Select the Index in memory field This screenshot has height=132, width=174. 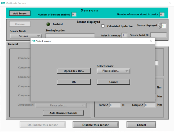point(124,35)
